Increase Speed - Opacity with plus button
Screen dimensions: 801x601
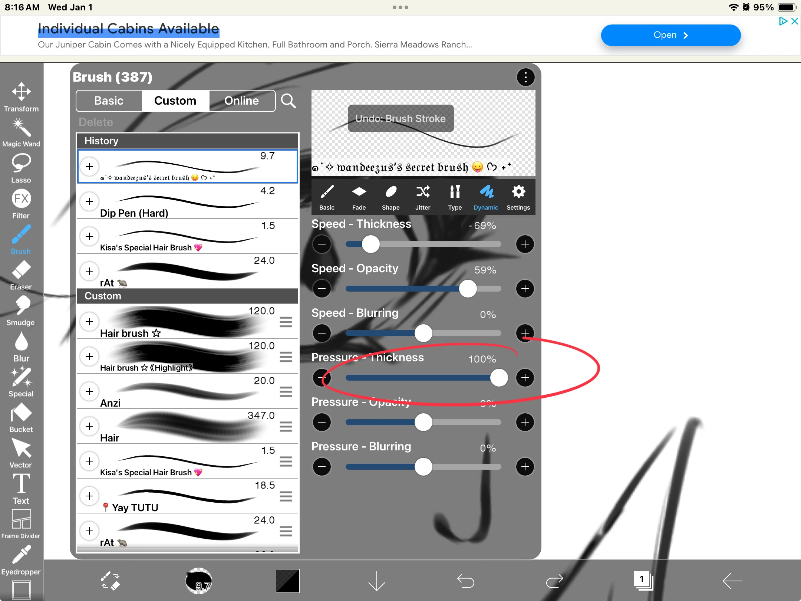pyautogui.click(x=525, y=289)
